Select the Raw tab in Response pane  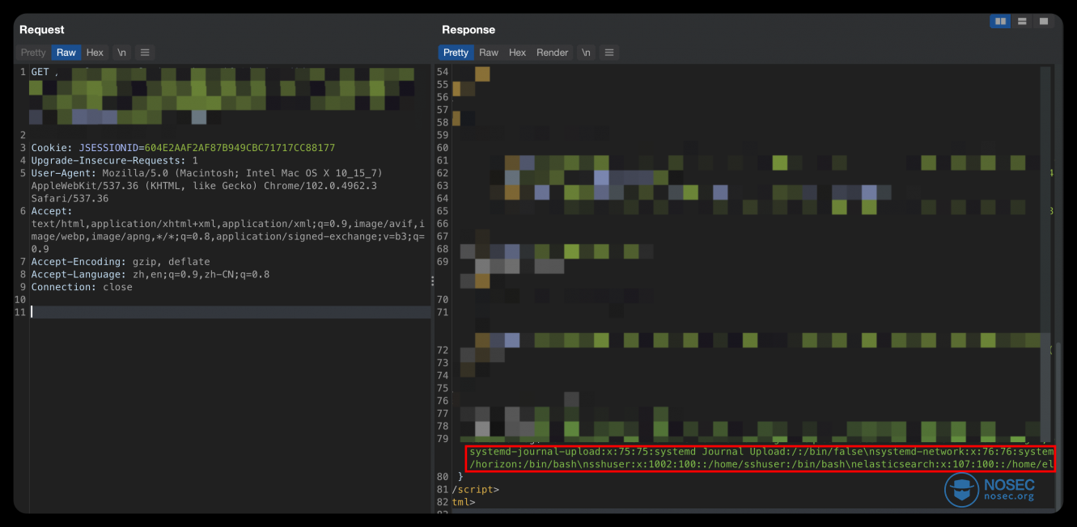point(489,53)
